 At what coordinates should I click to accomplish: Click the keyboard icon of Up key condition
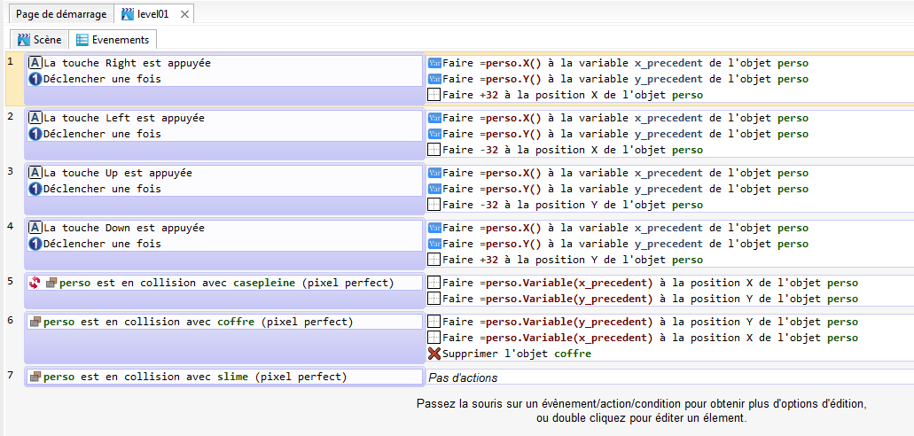coord(35,173)
